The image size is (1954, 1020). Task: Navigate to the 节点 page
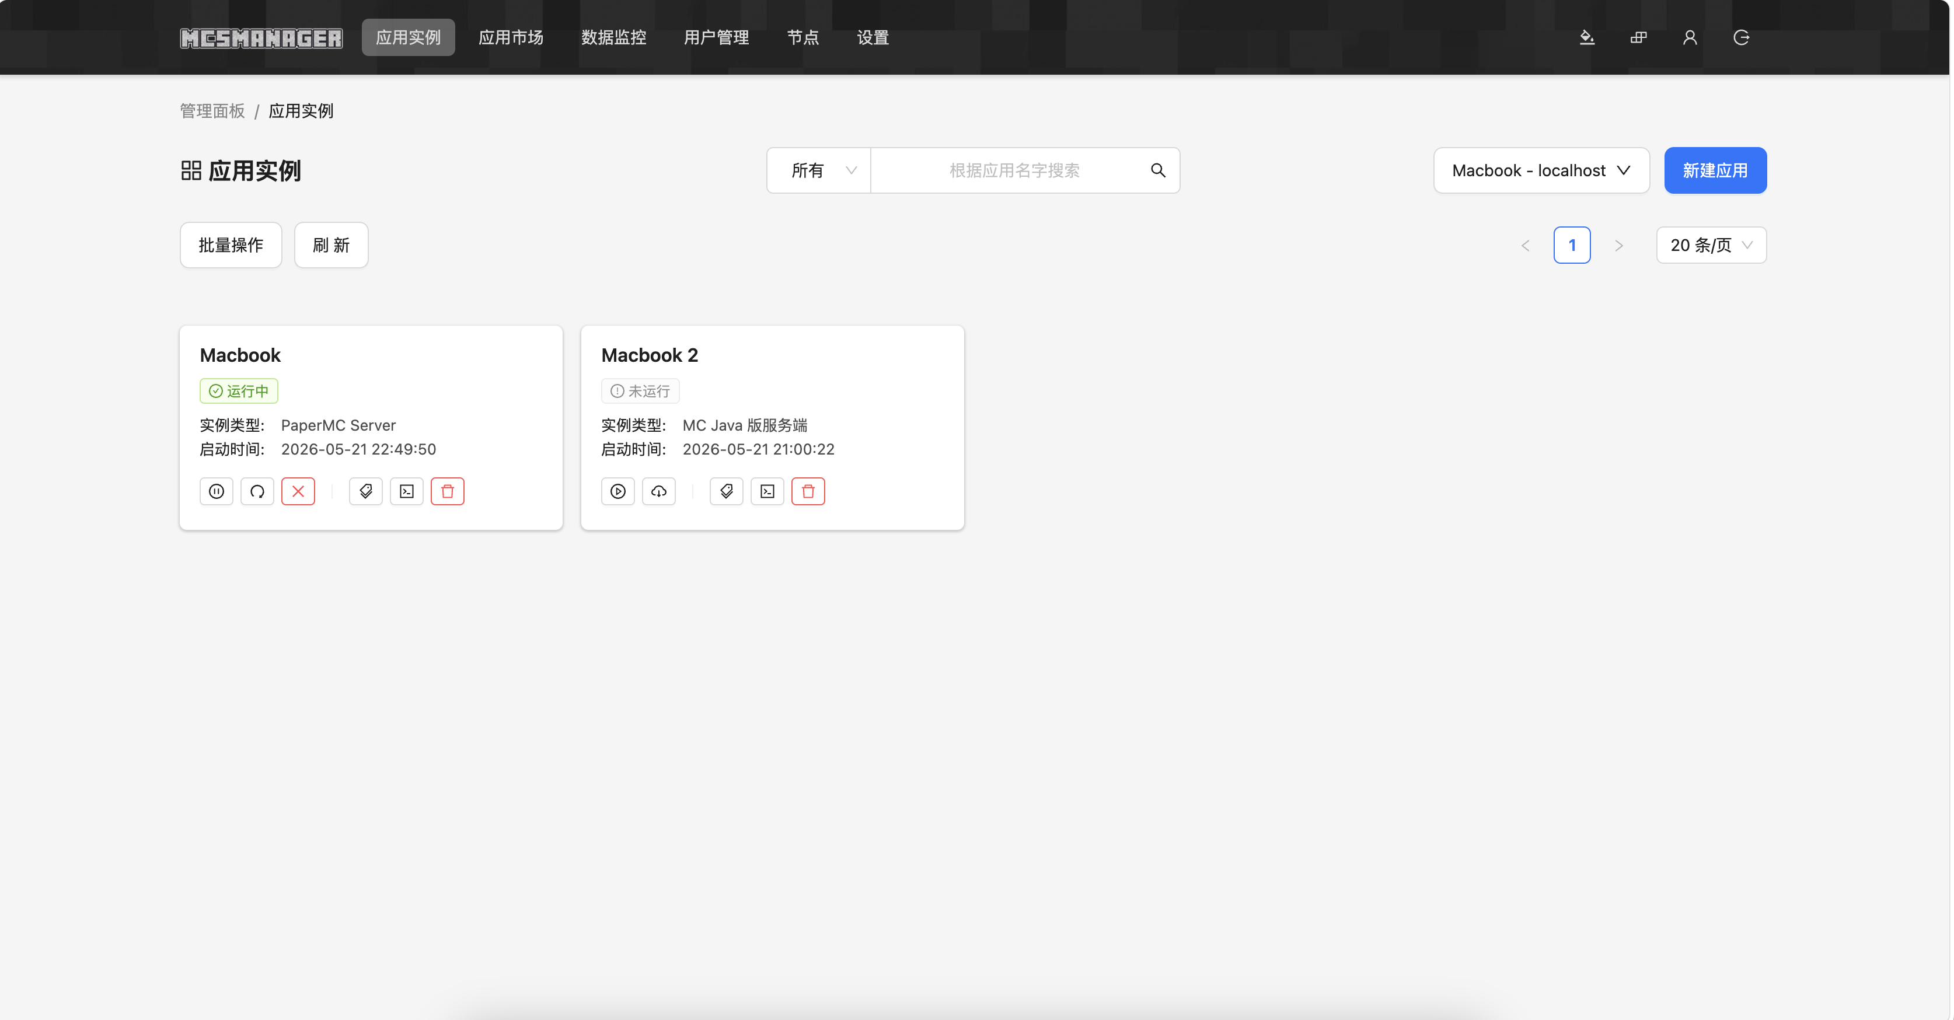pos(802,37)
